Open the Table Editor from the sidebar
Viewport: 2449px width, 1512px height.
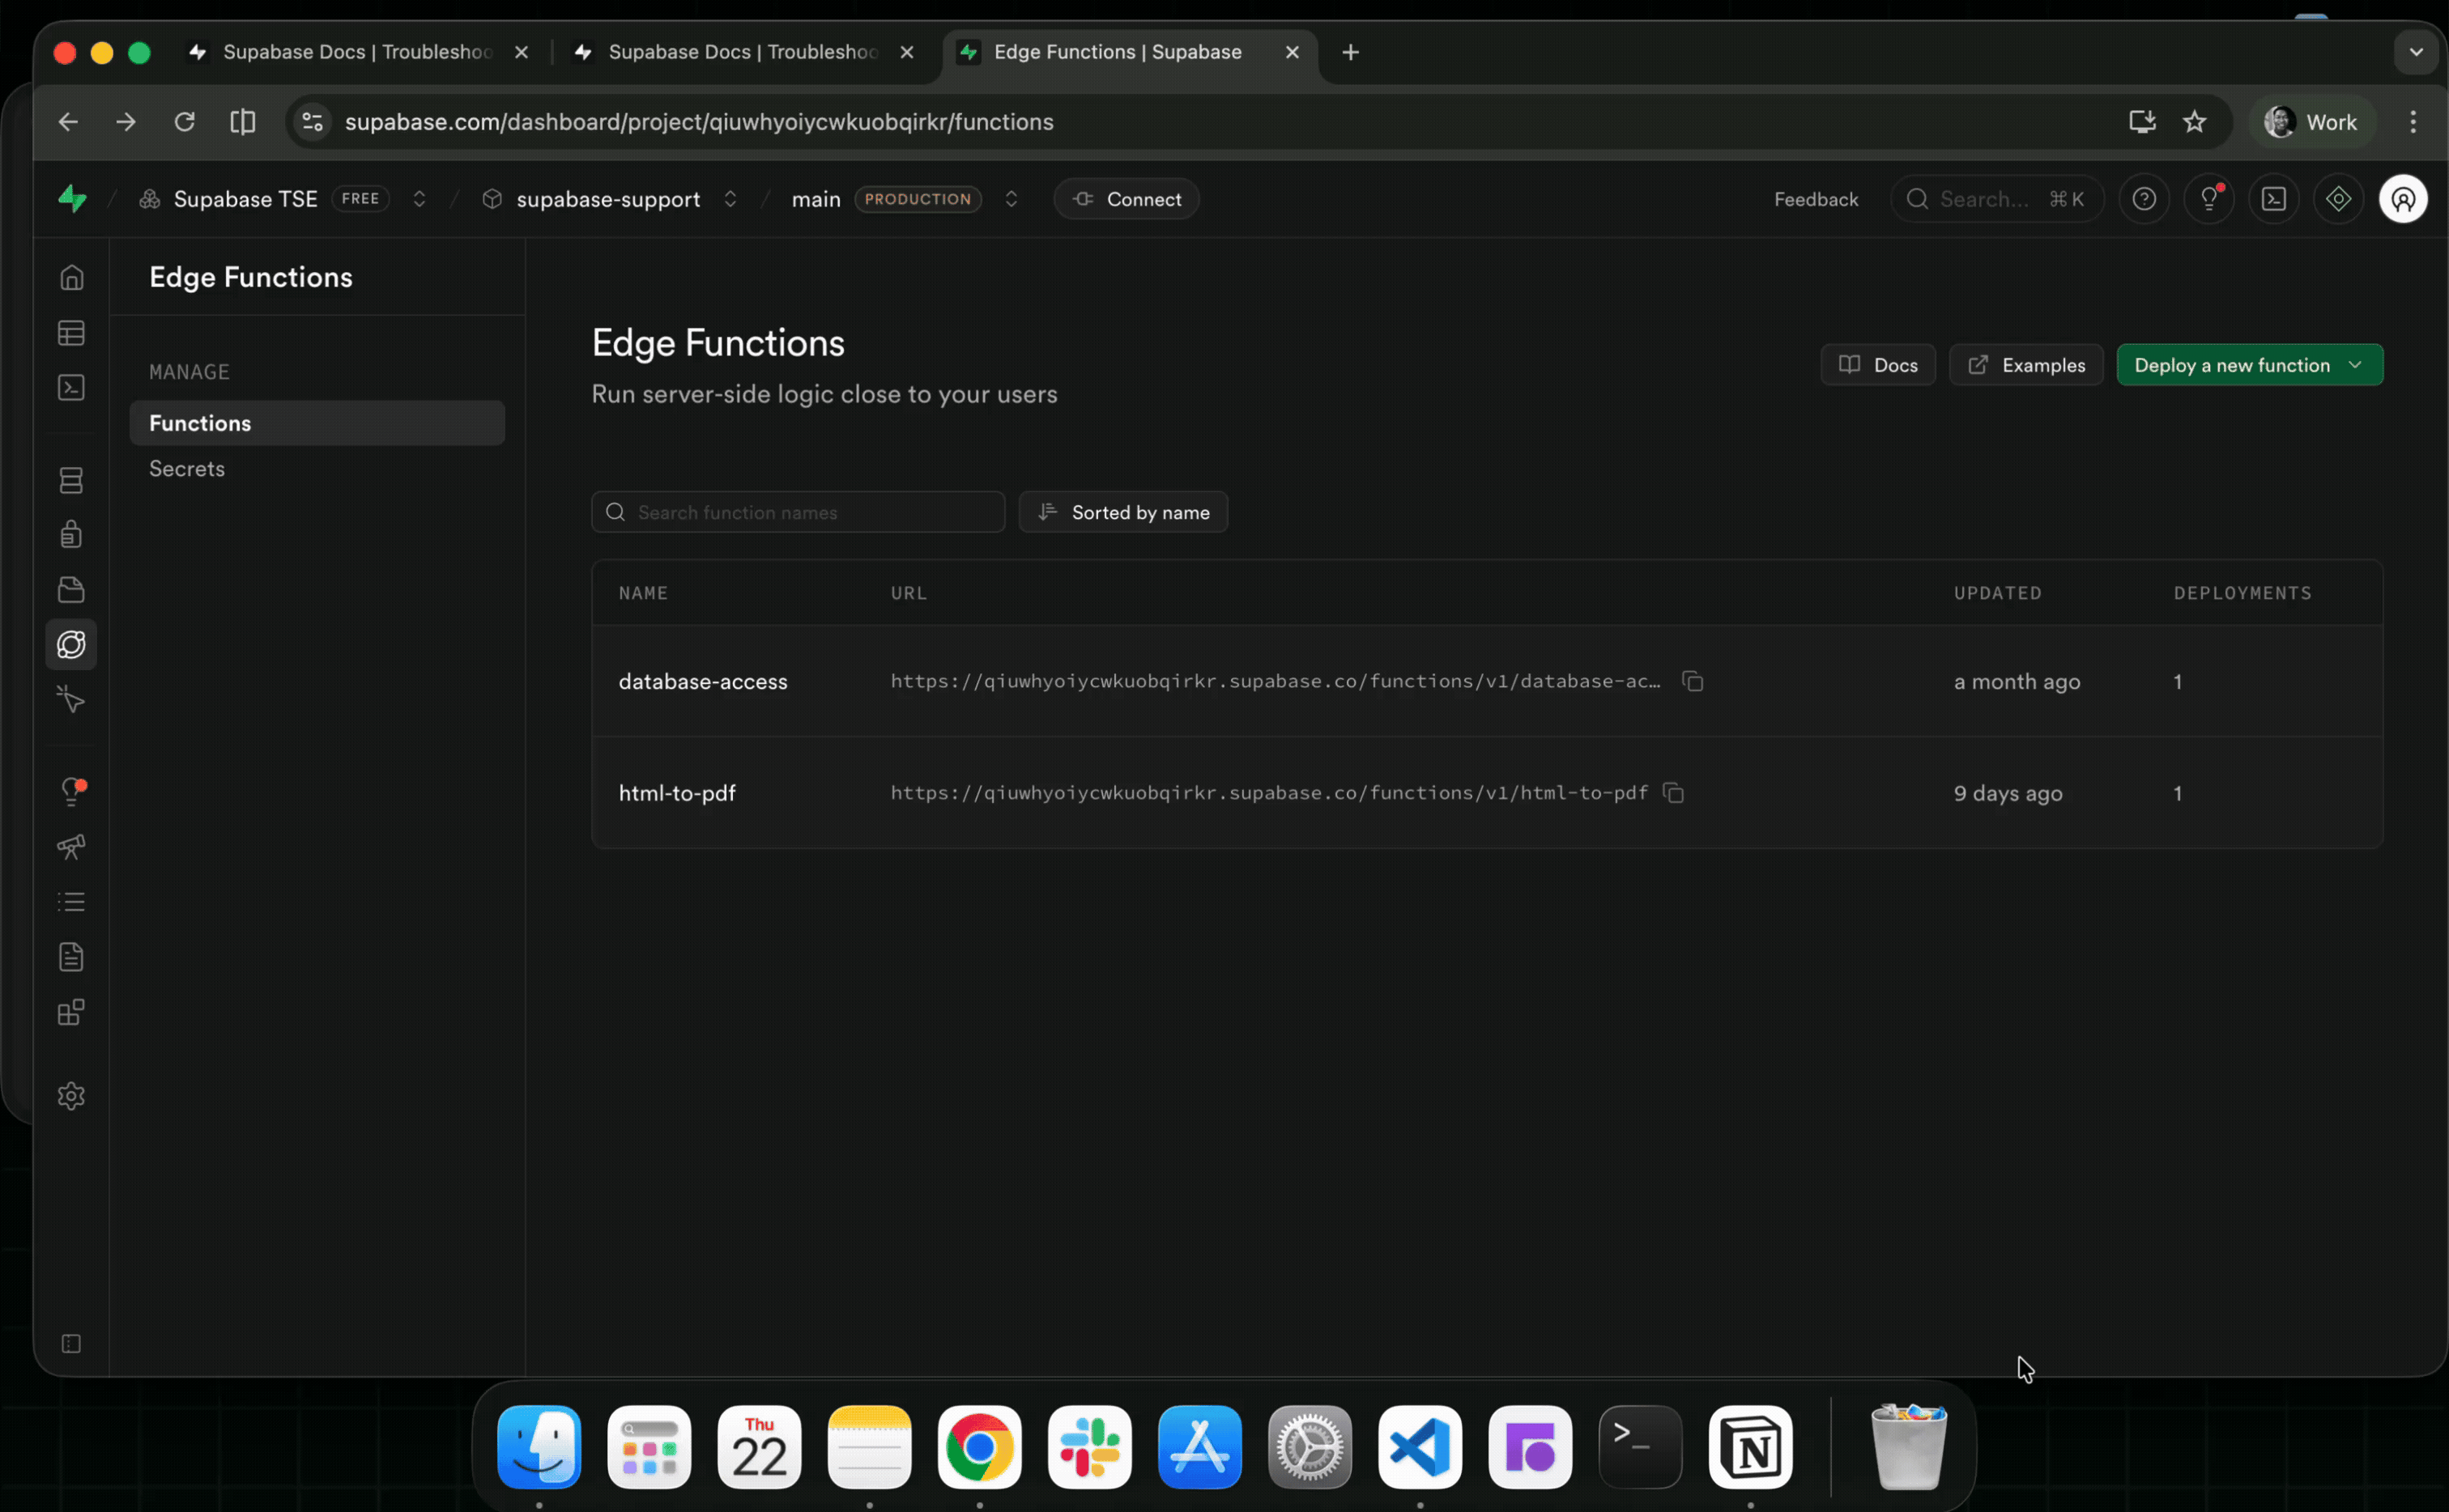(71, 333)
